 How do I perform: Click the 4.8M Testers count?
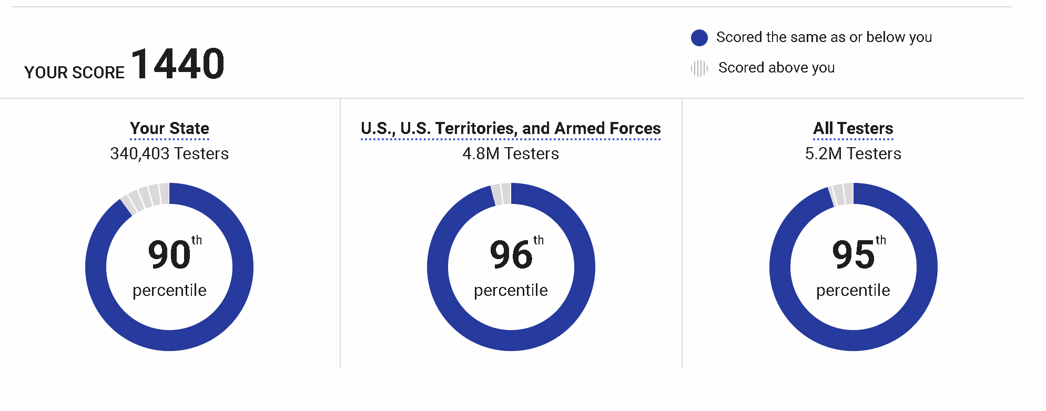pos(511,153)
